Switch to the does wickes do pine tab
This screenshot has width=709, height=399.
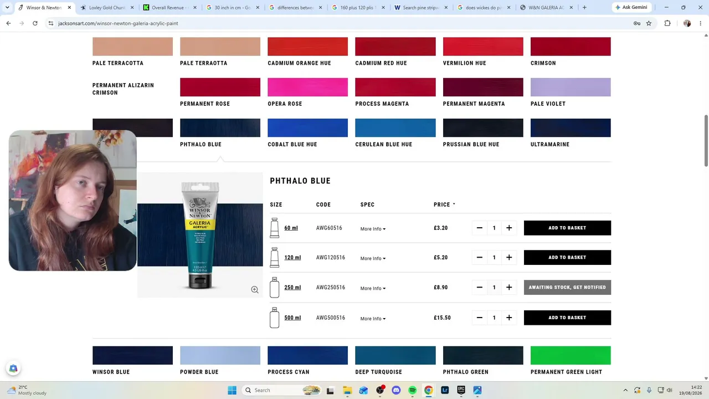point(485,8)
